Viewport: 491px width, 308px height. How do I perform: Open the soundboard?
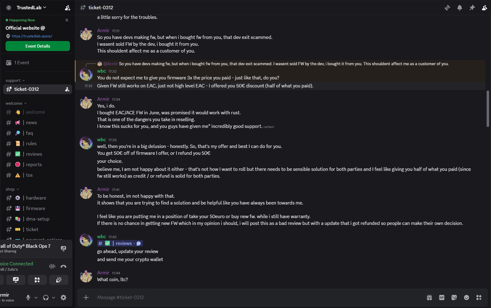[59, 280]
